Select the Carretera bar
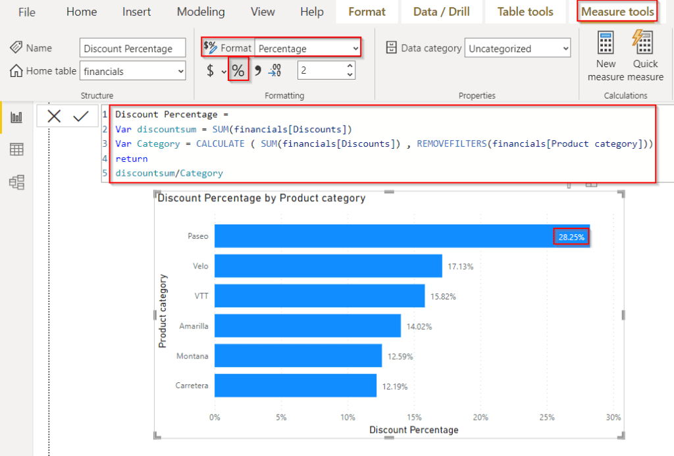This screenshot has height=456, width=674. point(296,386)
